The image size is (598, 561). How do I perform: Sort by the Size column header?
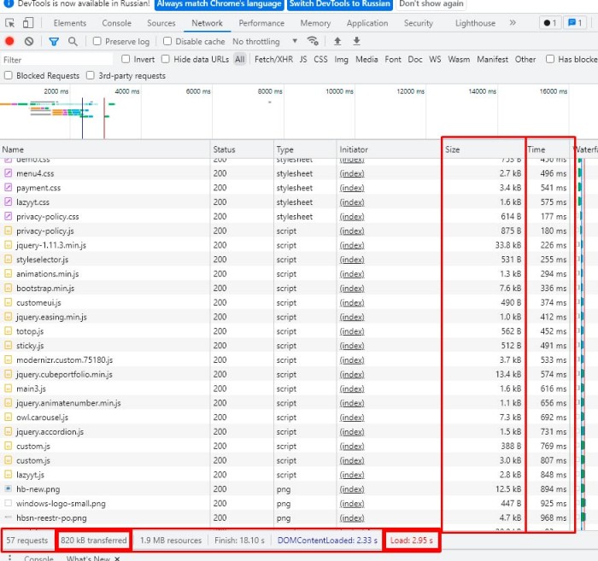[484, 149]
